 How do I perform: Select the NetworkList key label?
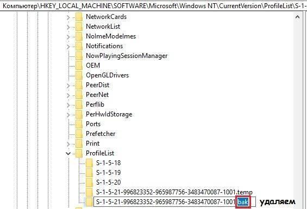click(x=103, y=27)
